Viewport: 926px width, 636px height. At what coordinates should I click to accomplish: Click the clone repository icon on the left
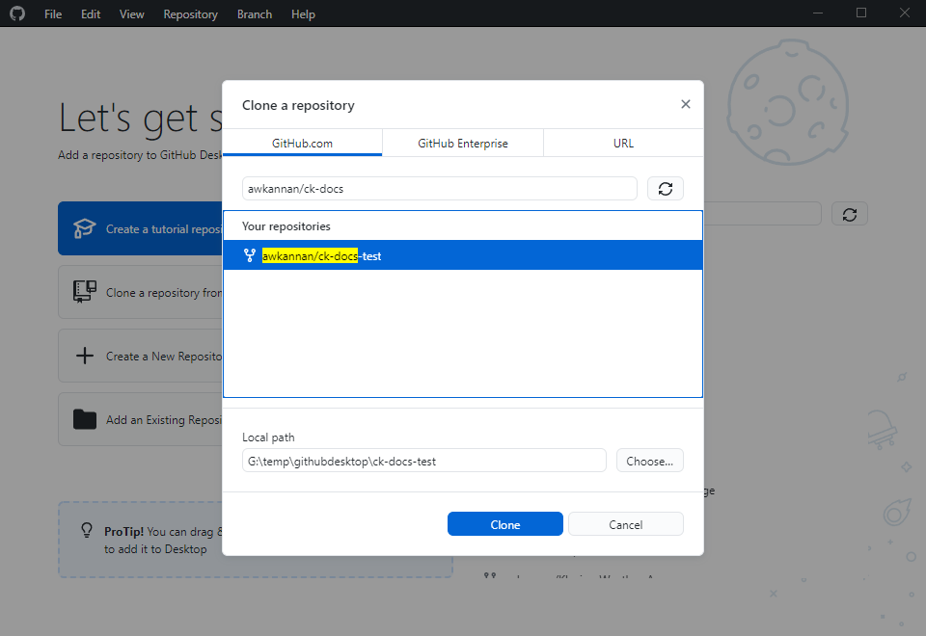click(85, 292)
